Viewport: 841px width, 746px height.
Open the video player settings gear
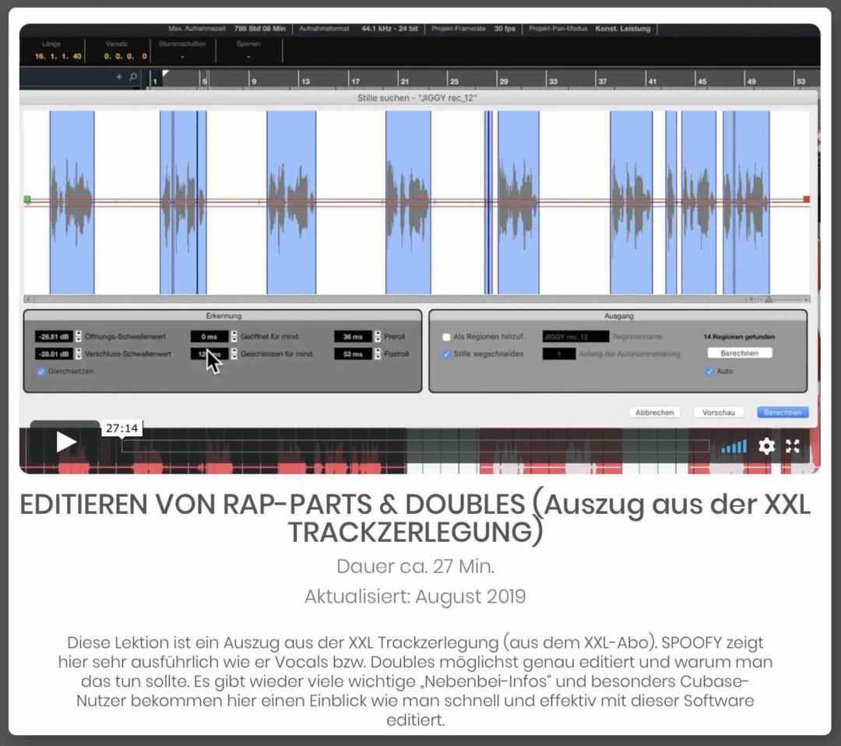(766, 447)
